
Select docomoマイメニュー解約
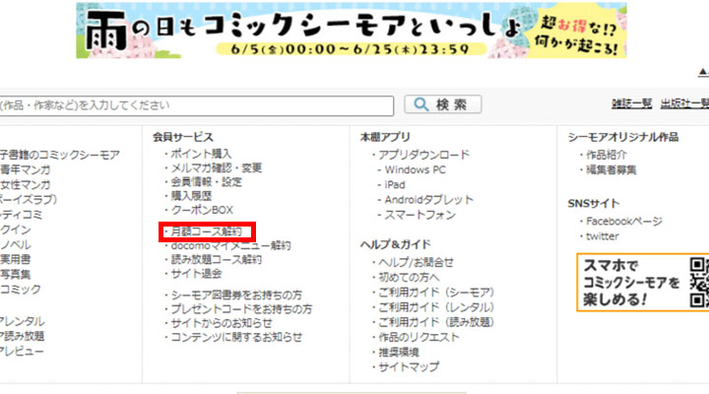pyautogui.click(x=230, y=245)
